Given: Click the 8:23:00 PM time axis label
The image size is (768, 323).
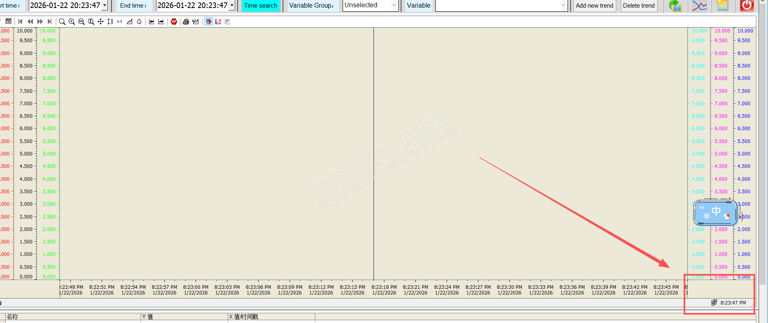Looking at the screenshot, I should click(x=196, y=287).
